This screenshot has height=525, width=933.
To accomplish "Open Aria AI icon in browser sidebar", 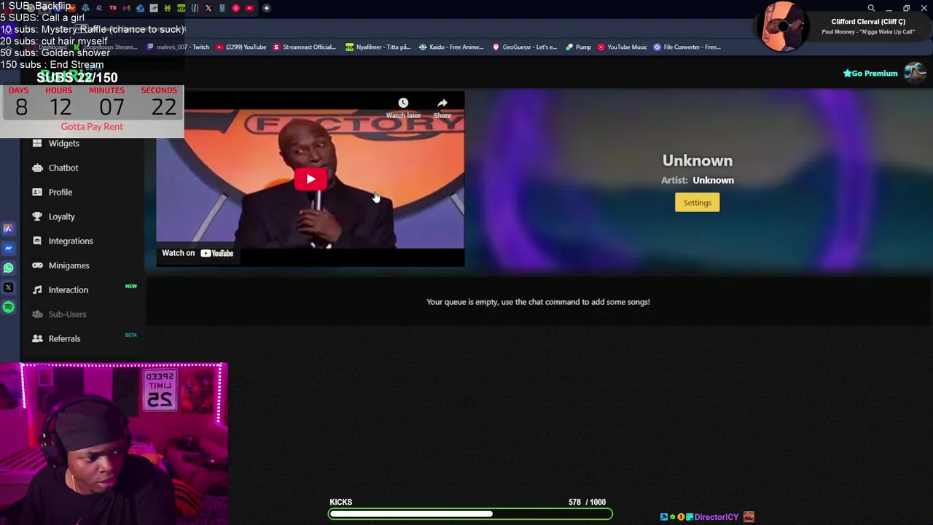I will click(9, 229).
